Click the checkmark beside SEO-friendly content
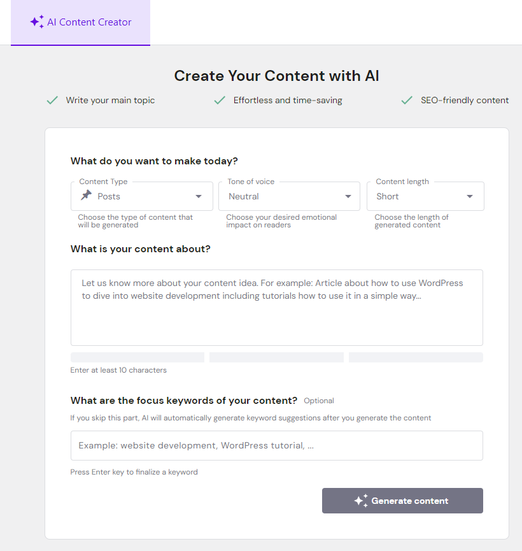The image size is (522, 551). click(407, 100)
